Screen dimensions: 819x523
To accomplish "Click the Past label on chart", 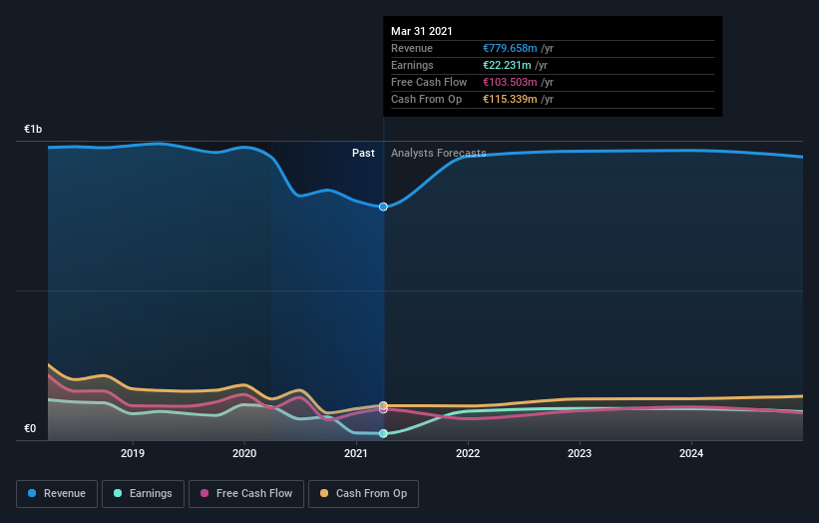I will pyautogui.click(x=363, y=153).
